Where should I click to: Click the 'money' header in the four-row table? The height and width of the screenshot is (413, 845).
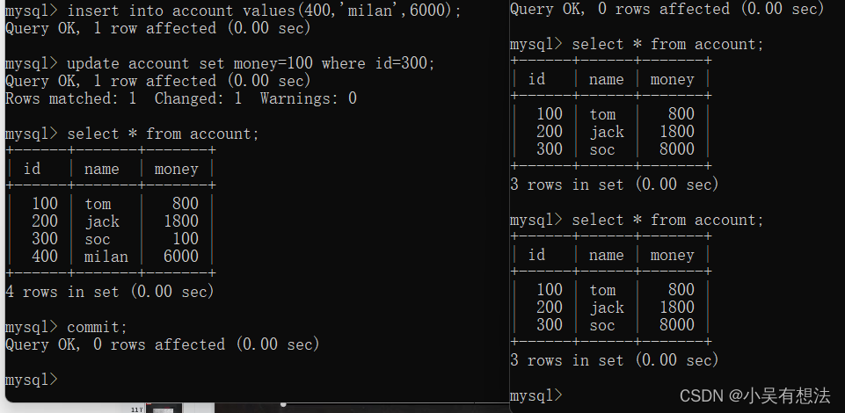(176, 169)
